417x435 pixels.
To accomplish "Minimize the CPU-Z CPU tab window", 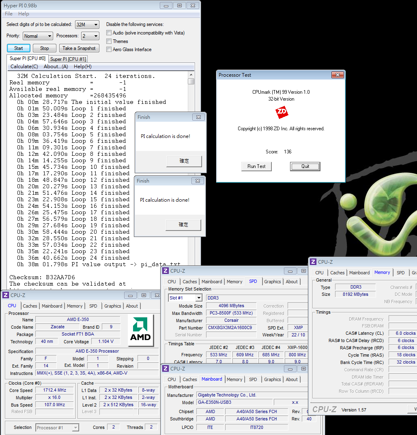I will pyautogui.click(x=130, y=295).
